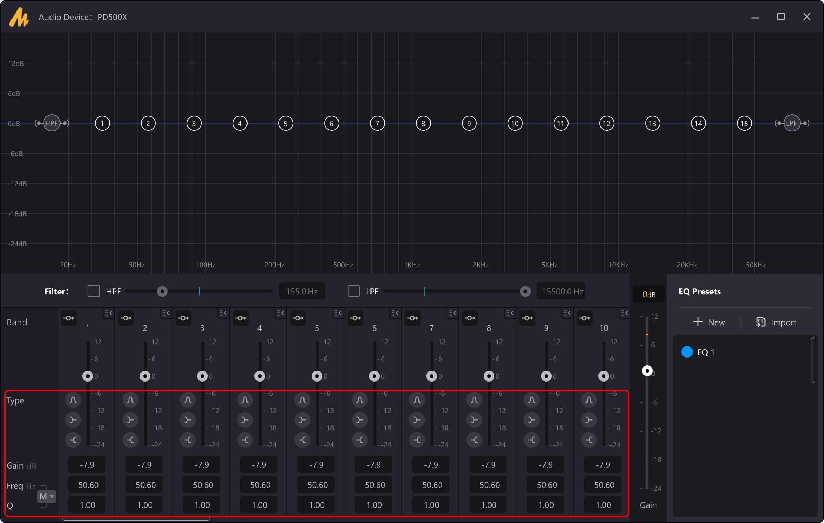The image size is (824, 523).
Task: Choose the high shelf type for band 1
Action: [73, 440]
